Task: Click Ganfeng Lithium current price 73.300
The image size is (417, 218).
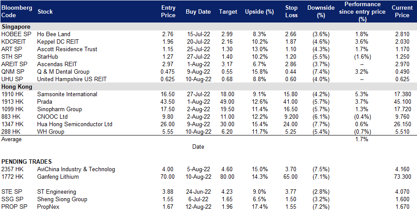Action: point(403,177)
